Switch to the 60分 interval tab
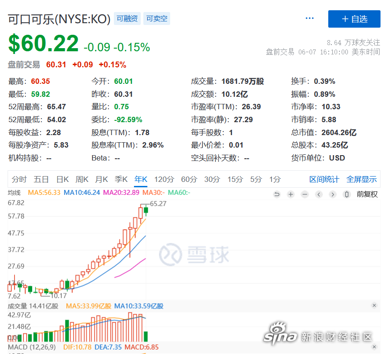 189,179
